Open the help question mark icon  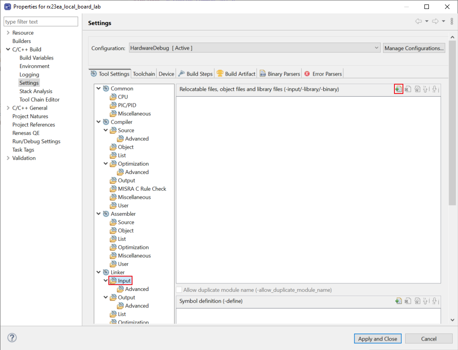12,338
